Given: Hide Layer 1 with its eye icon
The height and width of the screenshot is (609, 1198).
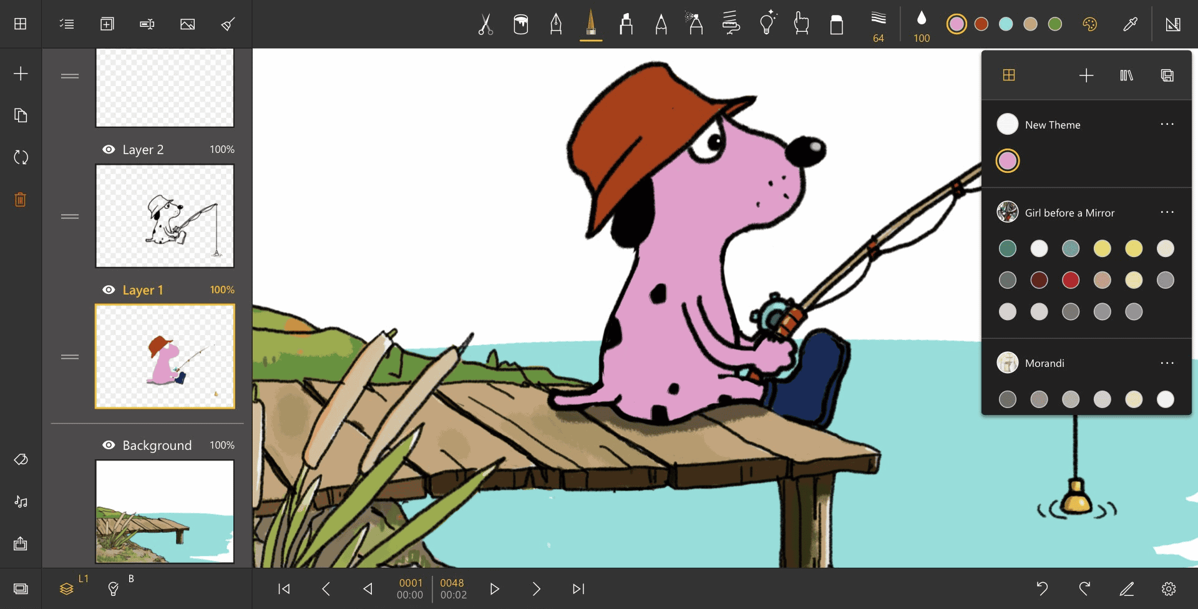Looking at the screenshot, I should [109, 290].
